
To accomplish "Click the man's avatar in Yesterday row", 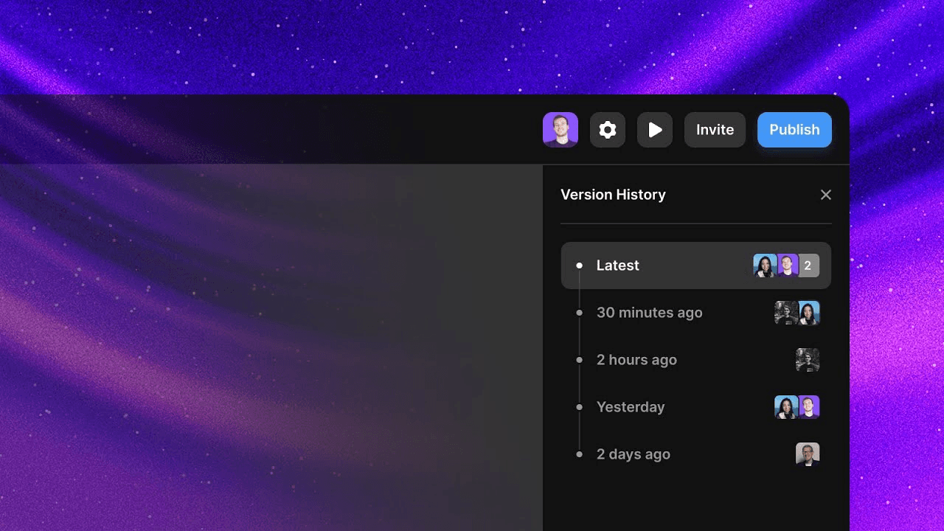I will [809, 407].
